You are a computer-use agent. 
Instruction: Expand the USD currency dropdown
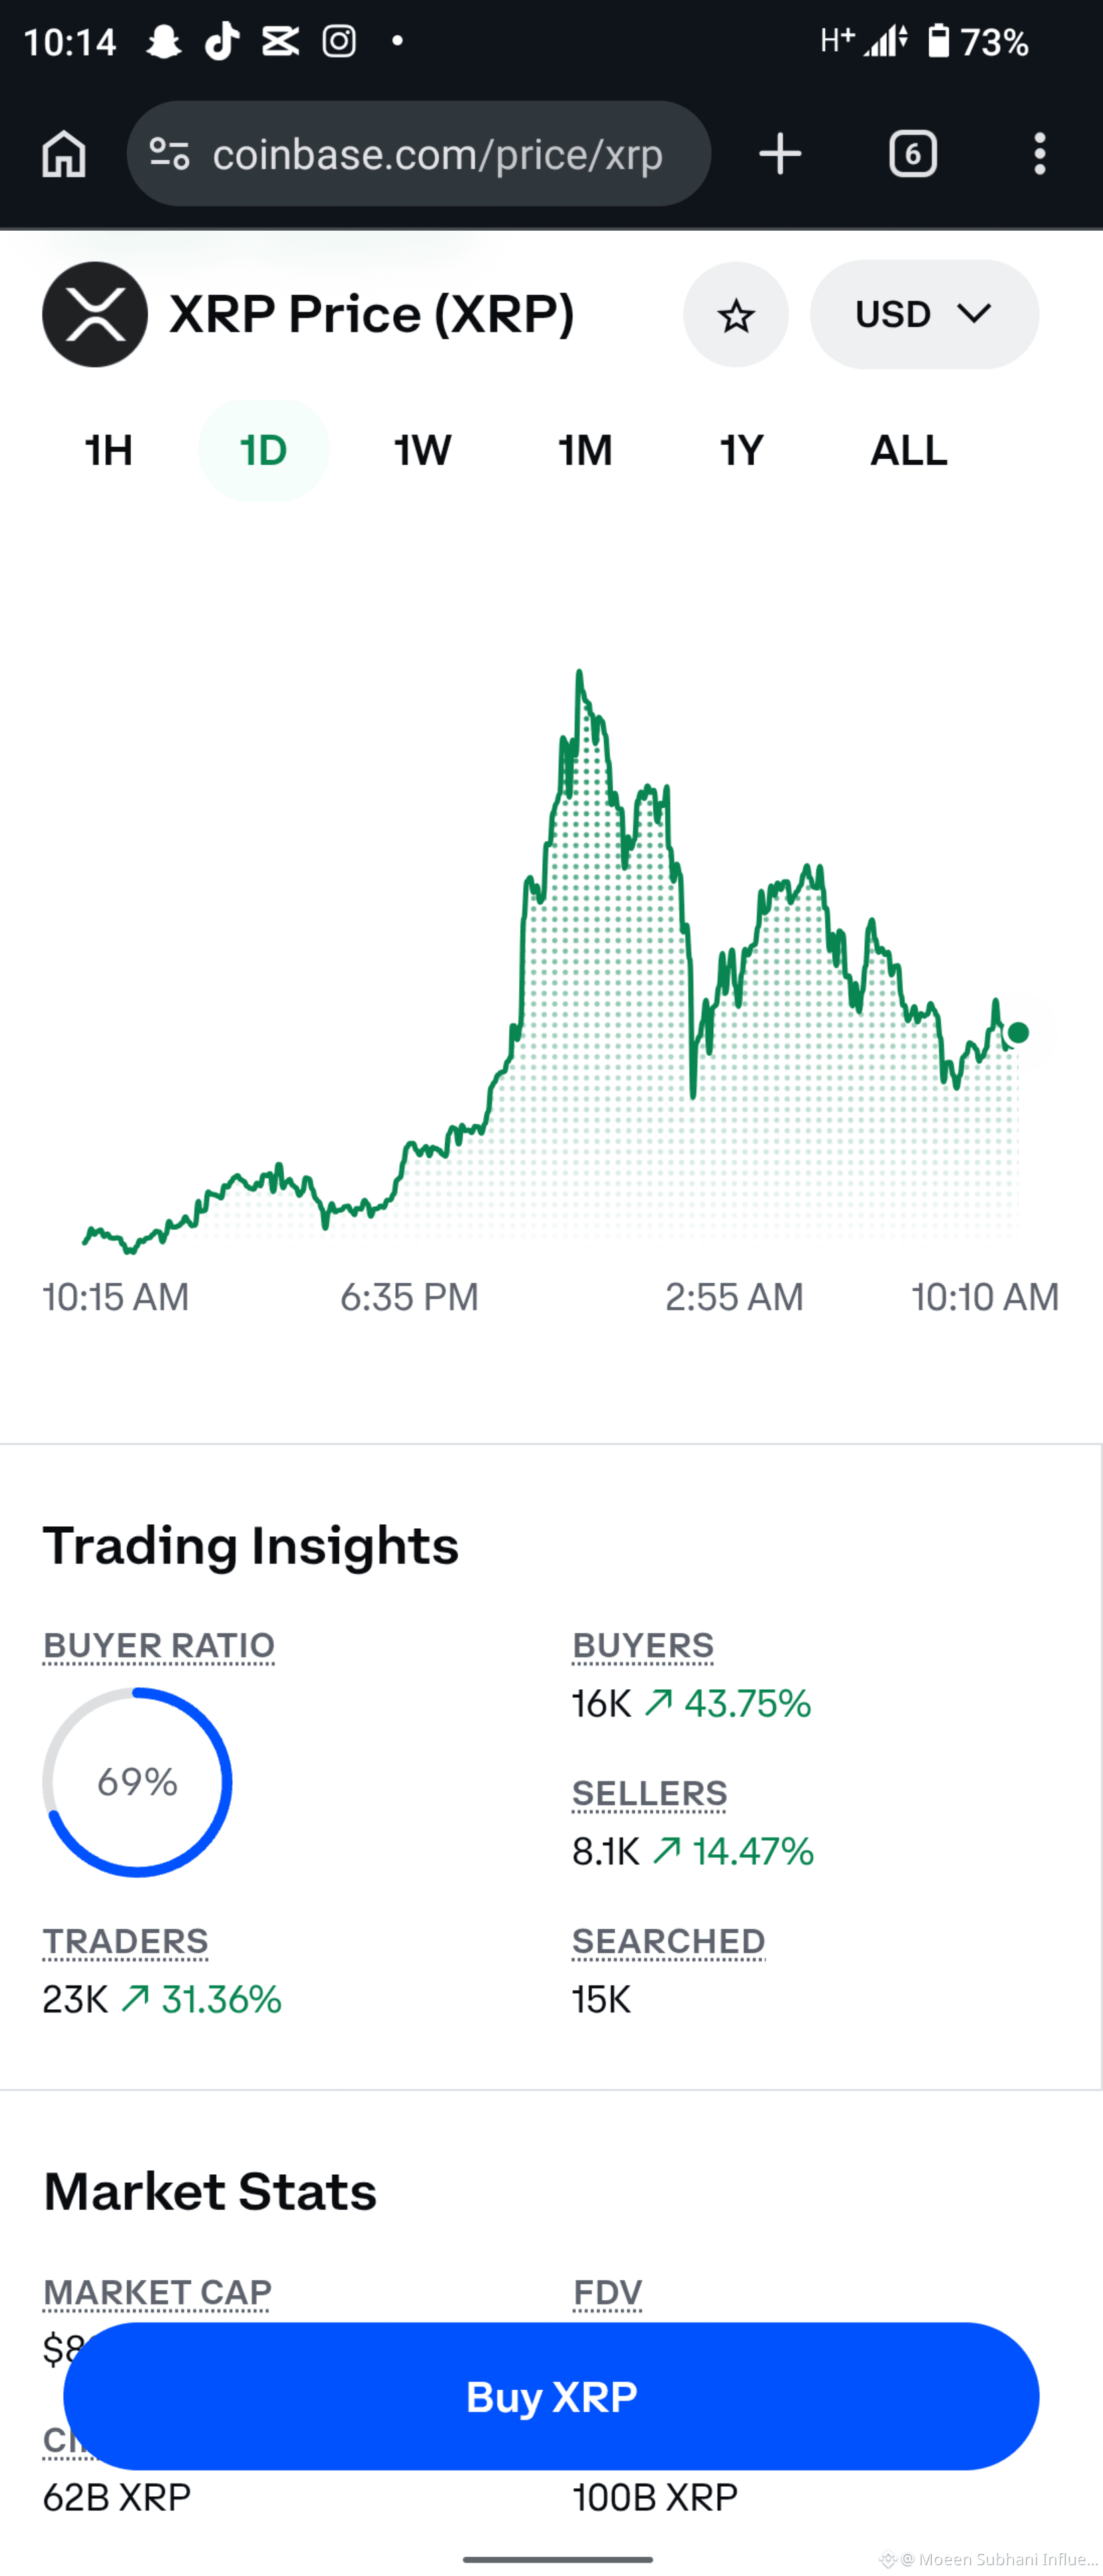pyautogui.click(x=924, y=314)
